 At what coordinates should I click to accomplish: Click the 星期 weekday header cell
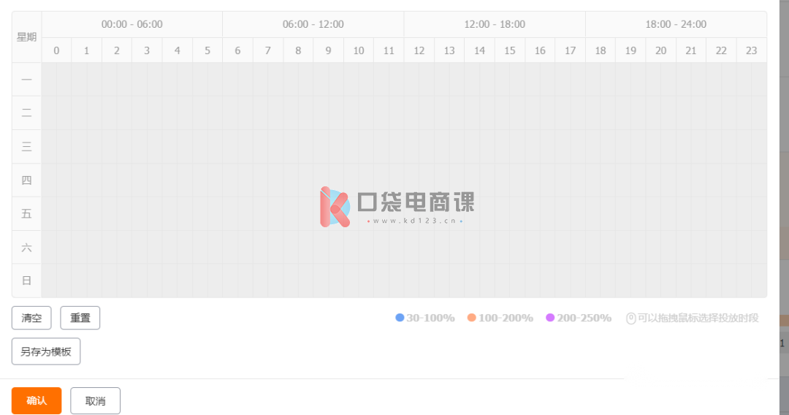(27, 37)
